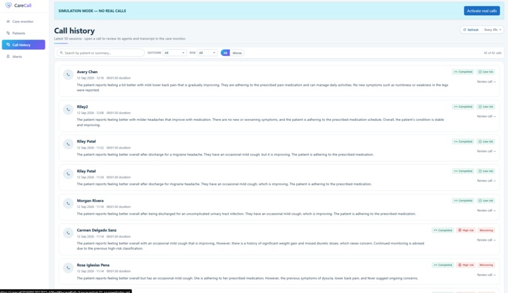Screen dimensions: 508x293
Task: Open the Outcome filter dropdown
Action: 175,53
